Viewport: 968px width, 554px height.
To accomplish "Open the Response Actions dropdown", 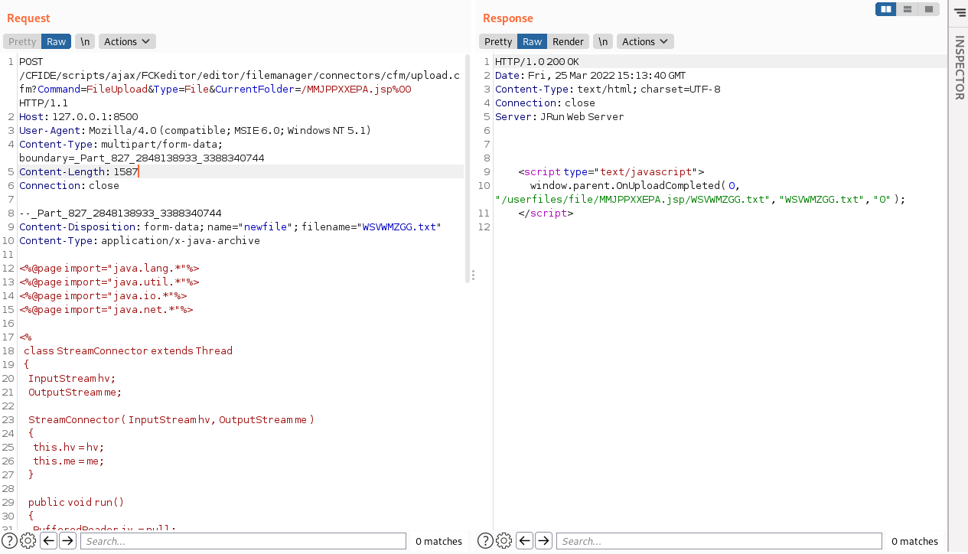I will [645, 41].
